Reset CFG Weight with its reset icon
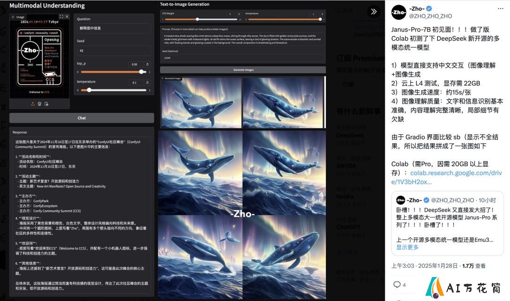The width and height of the screenshot is (510, 301). pyautogui.click(x=239, y=14)
